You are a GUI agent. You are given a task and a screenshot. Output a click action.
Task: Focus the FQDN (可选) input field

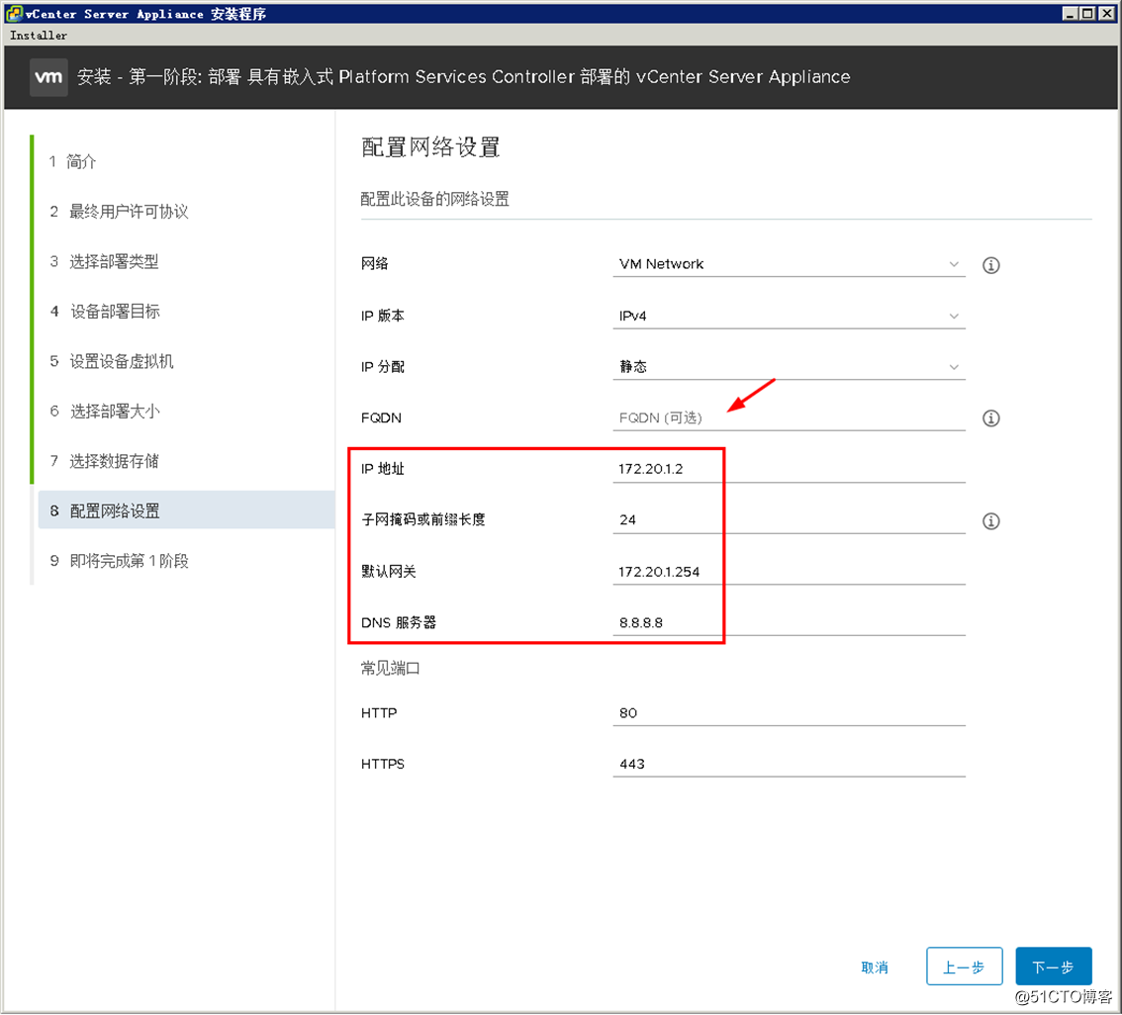pyautogui.click(x=789, y=417)
